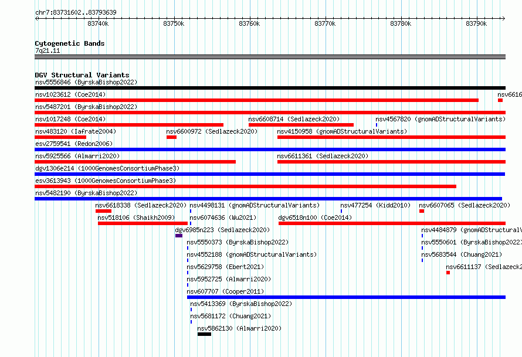Screen dimensions: 522x357
Task: Open esv3613943 1000Genomes label
Action: tap(106, 181)
